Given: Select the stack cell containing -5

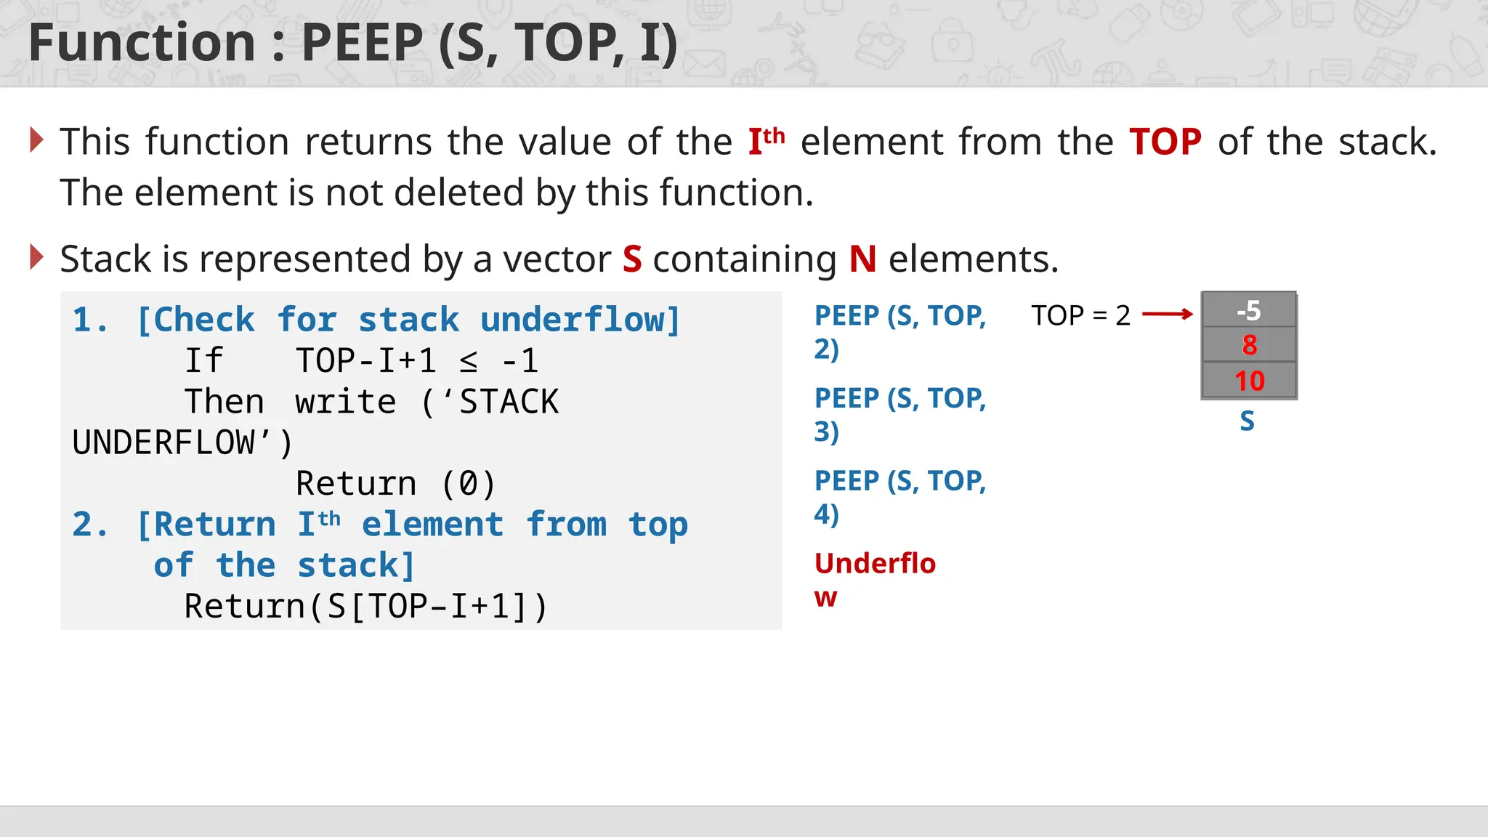Looking at the screenshot, I should point(1248,311).
